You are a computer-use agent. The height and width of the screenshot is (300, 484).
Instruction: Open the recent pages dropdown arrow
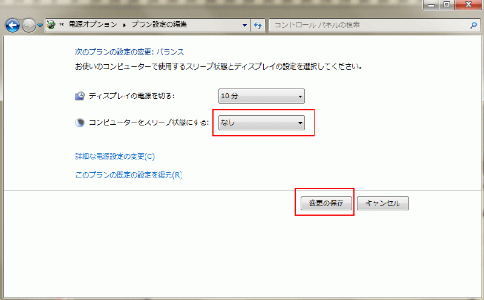coord(41,25)
